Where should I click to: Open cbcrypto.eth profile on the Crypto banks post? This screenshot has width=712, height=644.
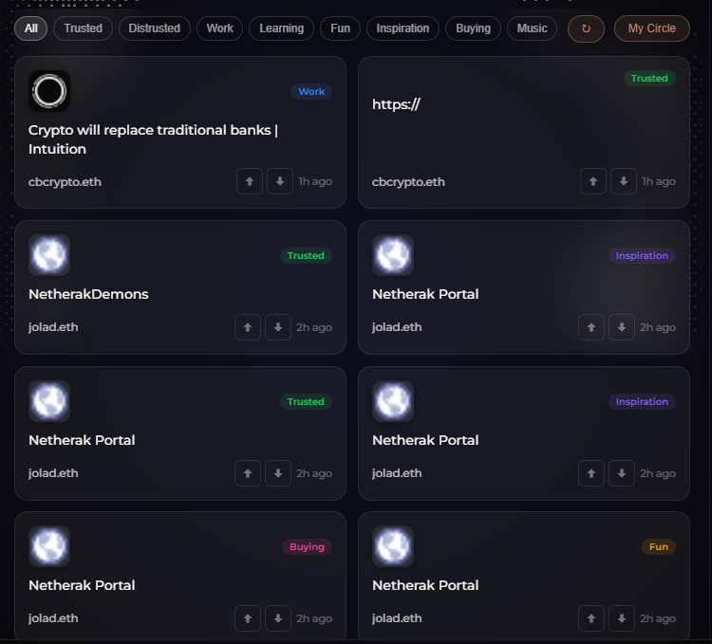click(65, 181)
